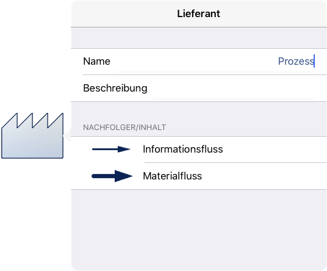
Task: Click the sawtooth roof of the factory icon
Action: (x=32, y=121)
